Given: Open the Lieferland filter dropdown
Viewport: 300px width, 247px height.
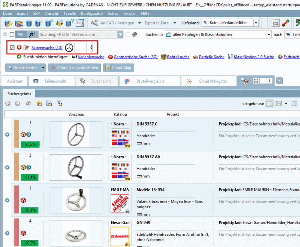Looking at the screenshot, I should click(256, 23).
